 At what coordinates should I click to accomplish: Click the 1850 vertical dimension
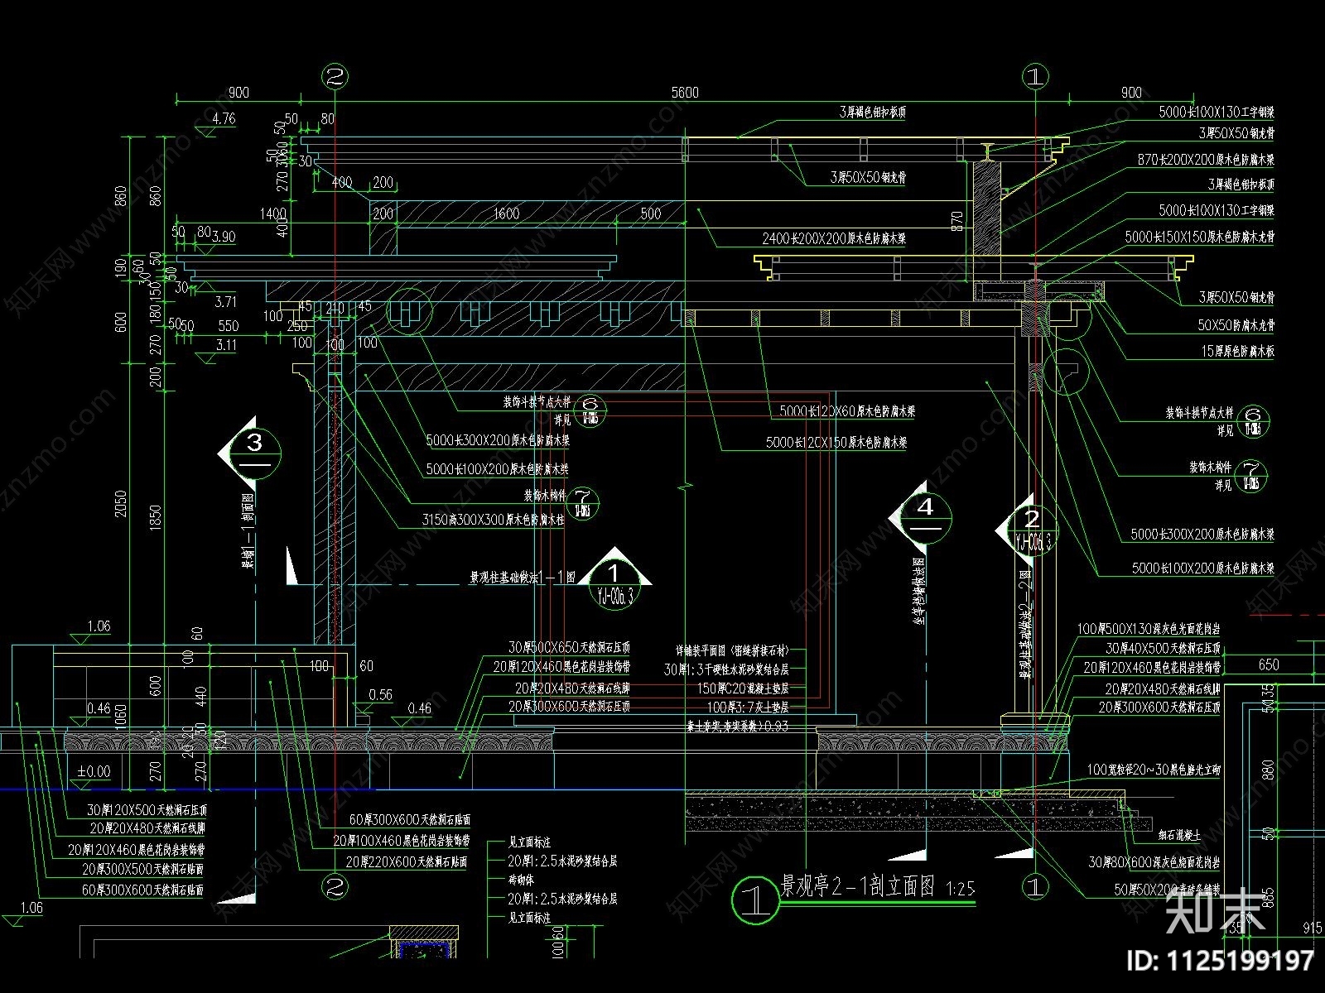coord(157,519)
